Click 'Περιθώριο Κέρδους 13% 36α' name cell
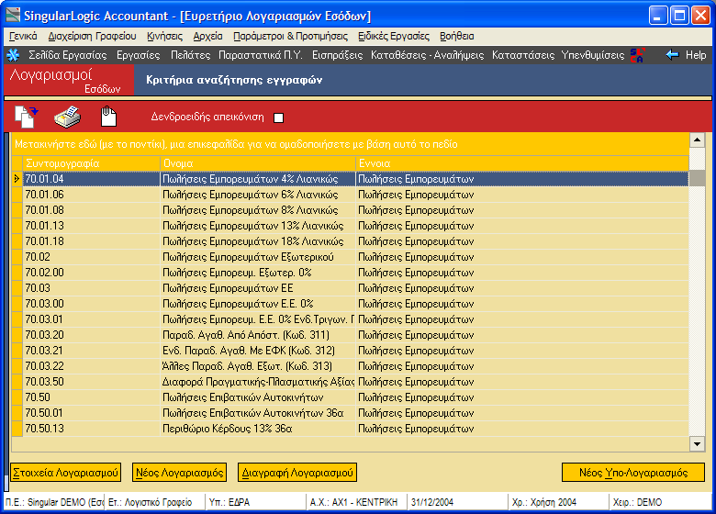The width and height of the screenshot is (716, 514). [258, 429]
